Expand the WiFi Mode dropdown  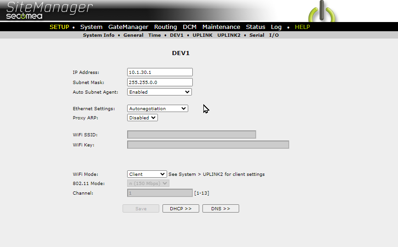tap(147, 174)
